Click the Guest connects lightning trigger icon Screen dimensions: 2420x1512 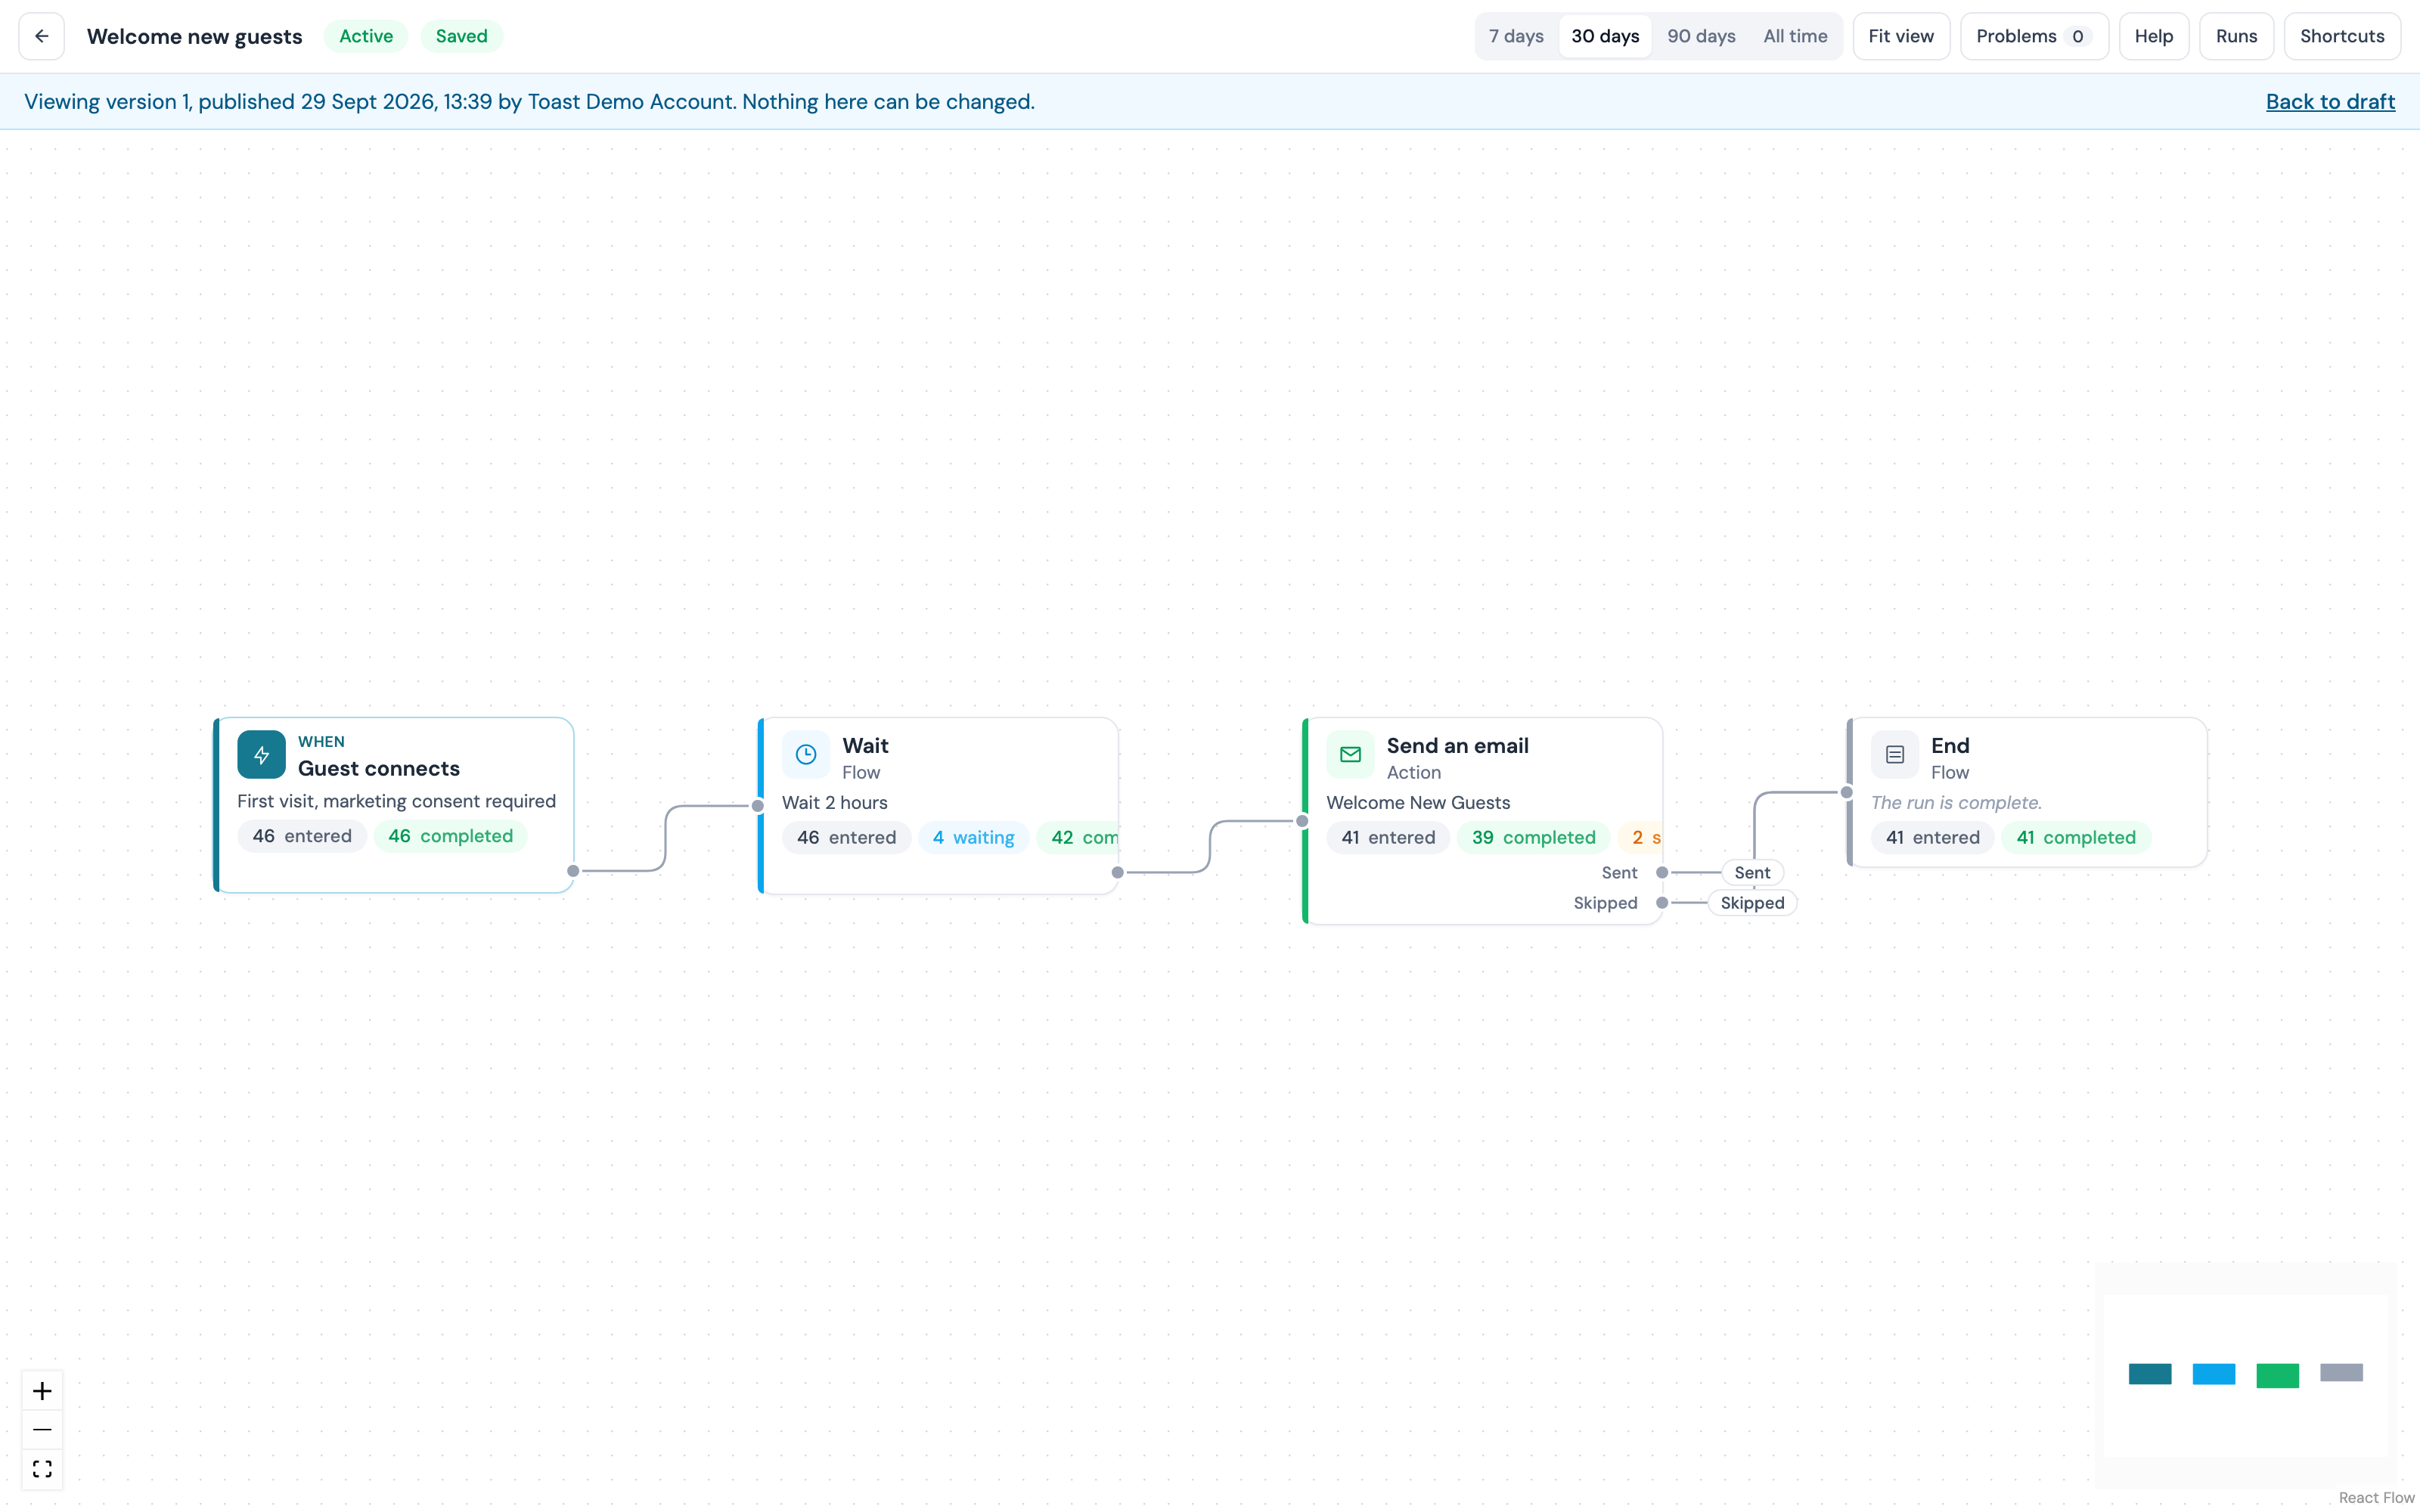[261, 754]
